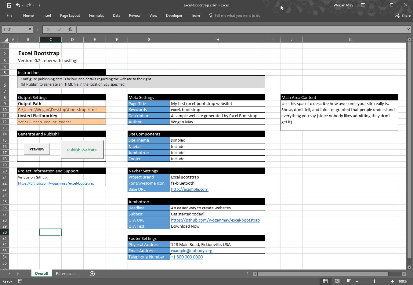Open the CTA URL GitHub link
Viewport: 413px width, 285px height.
pos(215,220)
